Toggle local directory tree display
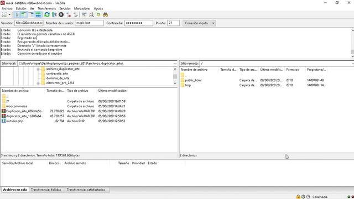The image size is (354, 199). 24,15
